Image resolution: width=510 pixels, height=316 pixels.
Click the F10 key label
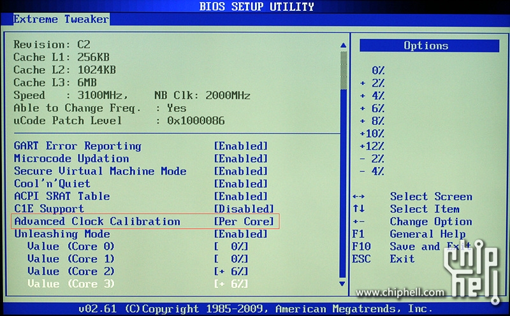[x=361, y=247]
